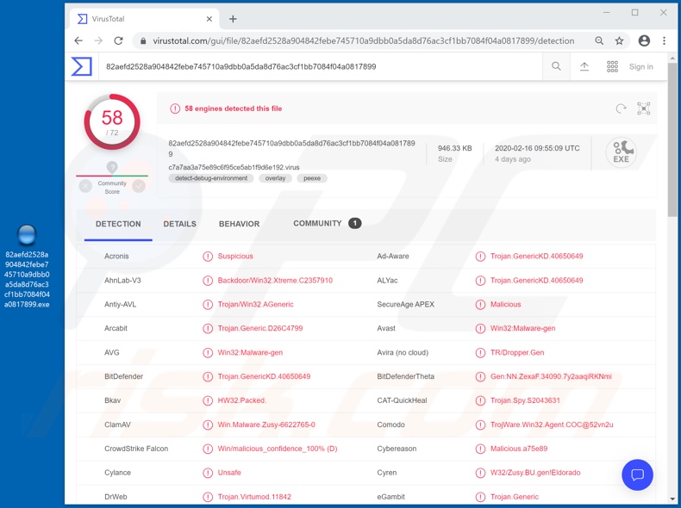
Task: Click the community score upvote check icon
Action: pos(139,186)
